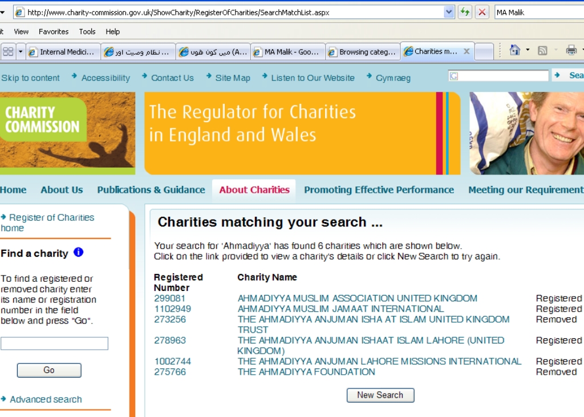Click the Find a charity info icon

pyautogui.click(x=79, y=252)
